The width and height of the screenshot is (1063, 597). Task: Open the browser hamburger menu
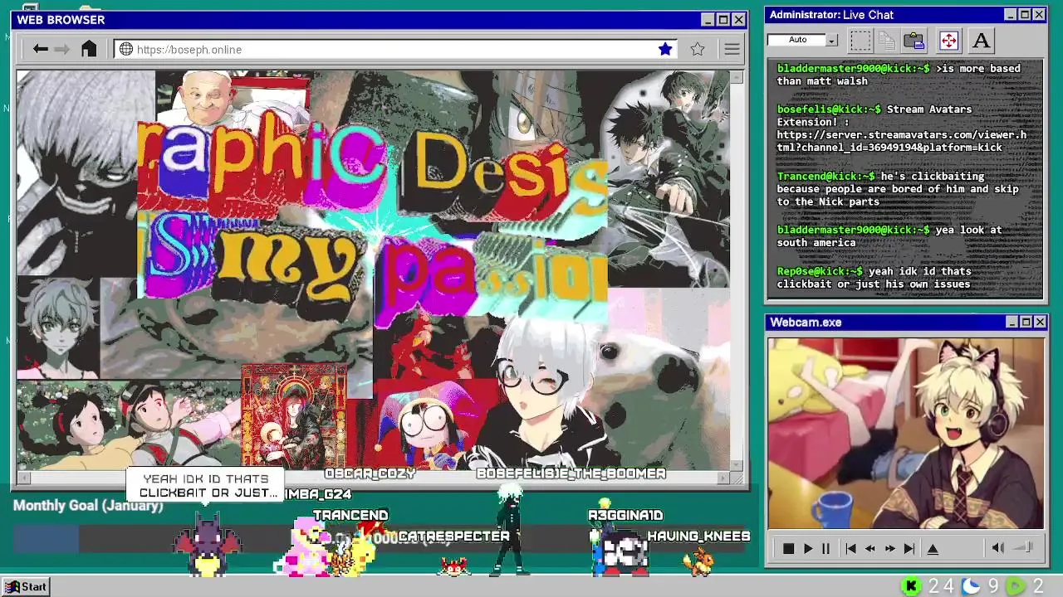pos(732,50)
